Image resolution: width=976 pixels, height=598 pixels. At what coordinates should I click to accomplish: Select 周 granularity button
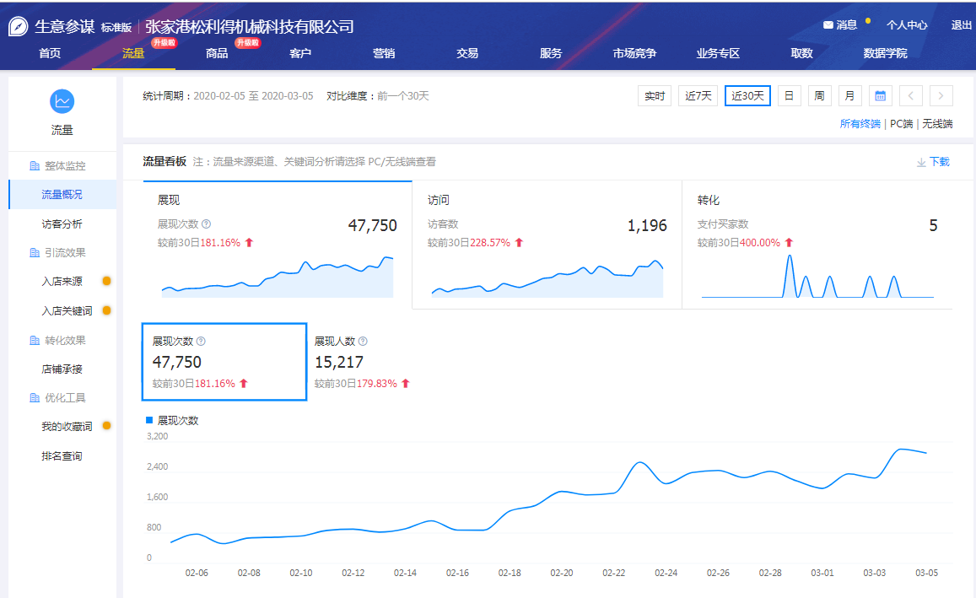pyautogui.click(x=819, y=96)
